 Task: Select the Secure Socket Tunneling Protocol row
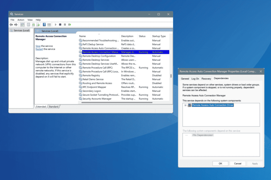124,95
